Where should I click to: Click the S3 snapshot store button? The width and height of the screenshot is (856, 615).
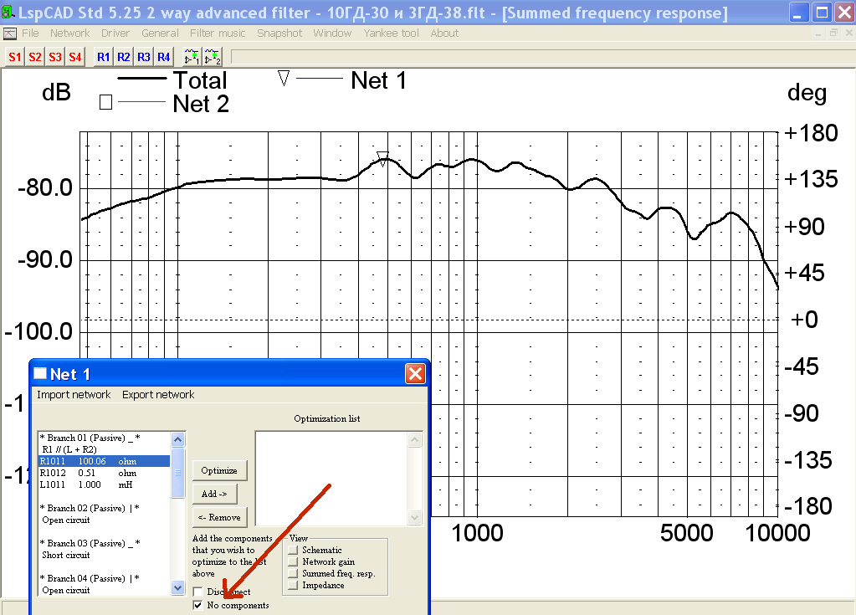click(x=54, y=57)
